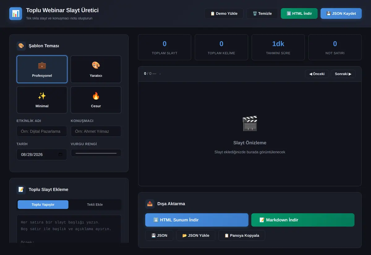Pick the Minimal template theme
This screenshot has width=371, height=255.
click(42, 100)
